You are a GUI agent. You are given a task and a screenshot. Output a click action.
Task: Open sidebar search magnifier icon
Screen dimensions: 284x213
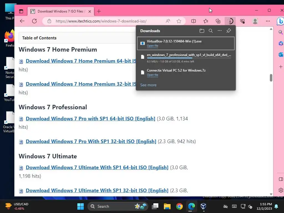click(x=281, y=32)
